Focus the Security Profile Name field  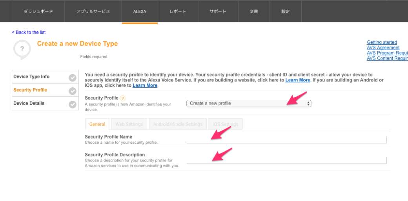click(x=286, y=139)
